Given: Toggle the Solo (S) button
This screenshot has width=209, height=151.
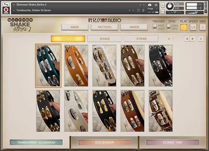Looking at the screenshot, I should [x=163, y=5].
